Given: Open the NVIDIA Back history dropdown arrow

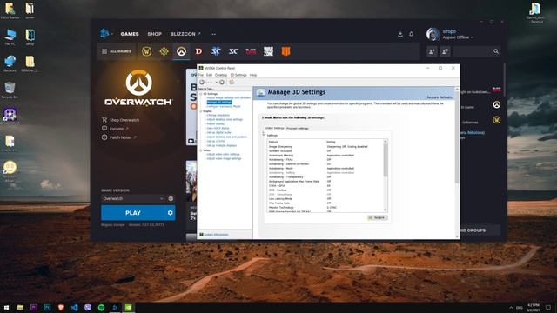Looking at the screenshot, I should pyautogui.click(x=216, y=83).
